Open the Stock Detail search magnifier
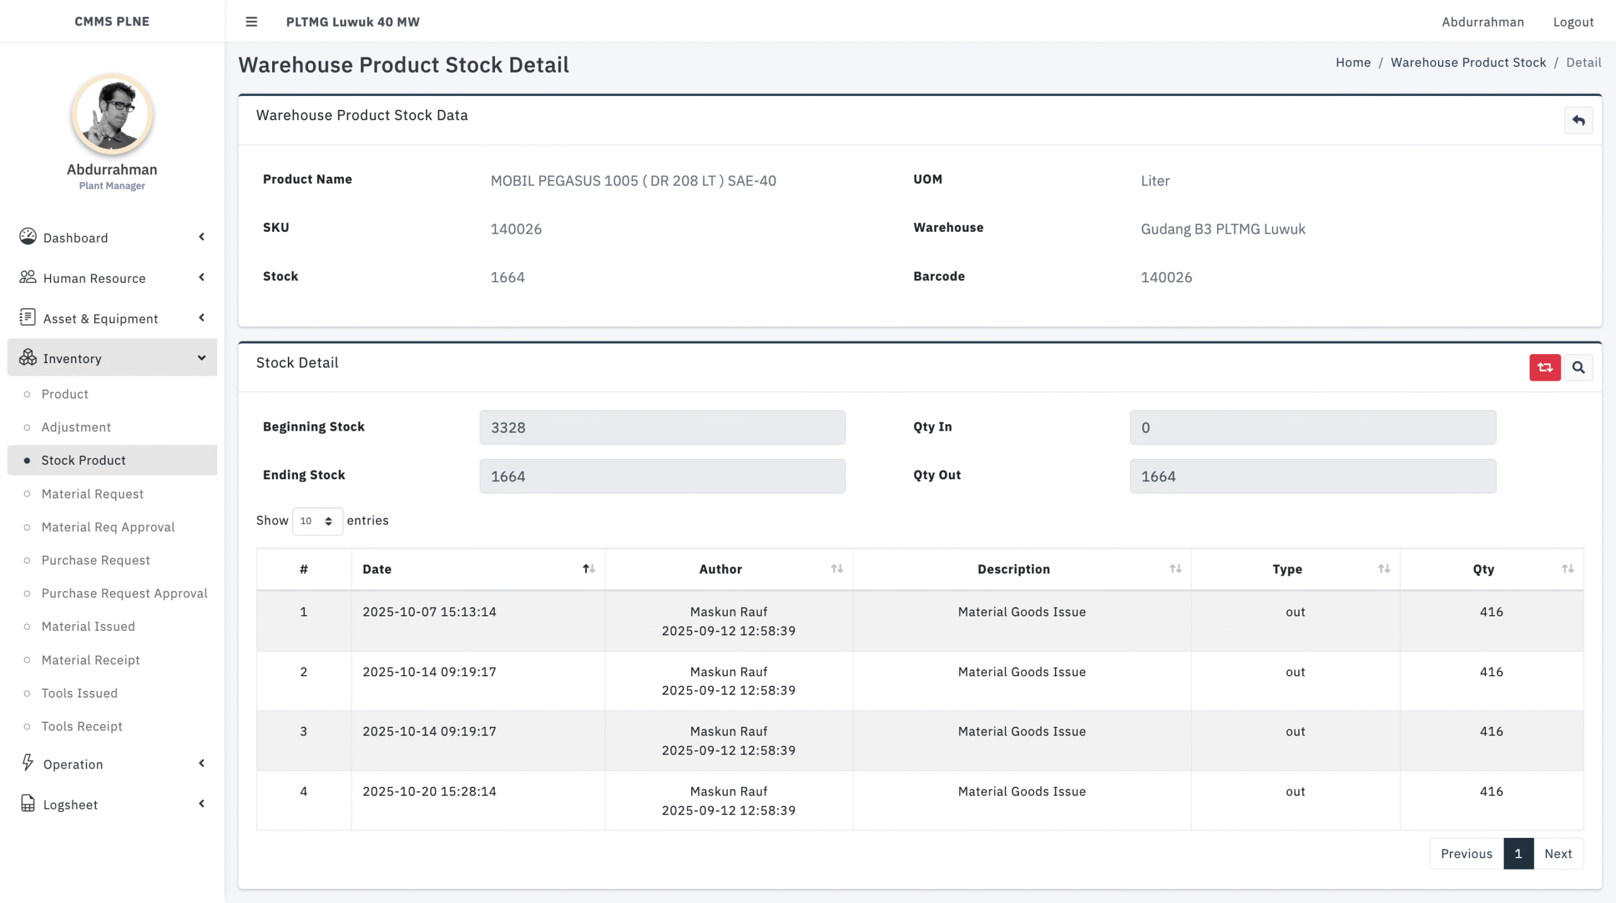The height and width of the screenshot is (903, 1616). pyautogui.click(x=1578, y=368)
